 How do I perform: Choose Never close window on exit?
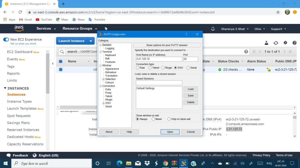coord(153,119)
